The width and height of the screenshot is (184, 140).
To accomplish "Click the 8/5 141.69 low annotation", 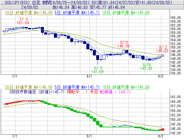I will [97, 70].
